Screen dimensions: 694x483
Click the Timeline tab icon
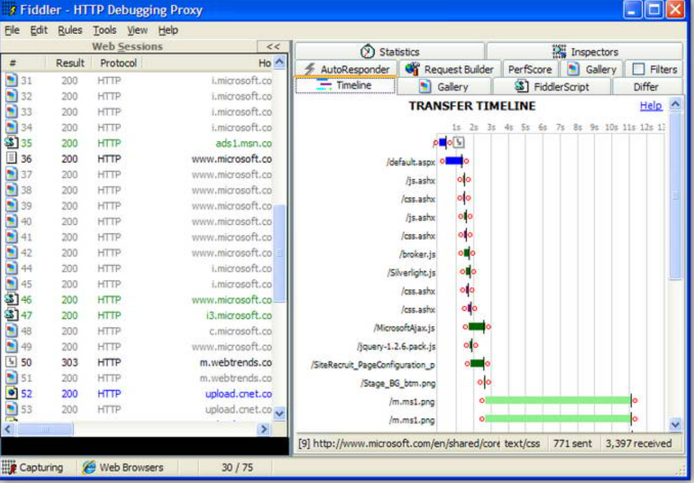point(324,86)
